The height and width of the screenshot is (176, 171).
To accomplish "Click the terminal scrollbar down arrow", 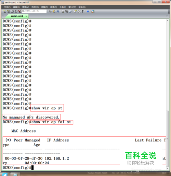I will click(x=167, y=168).
